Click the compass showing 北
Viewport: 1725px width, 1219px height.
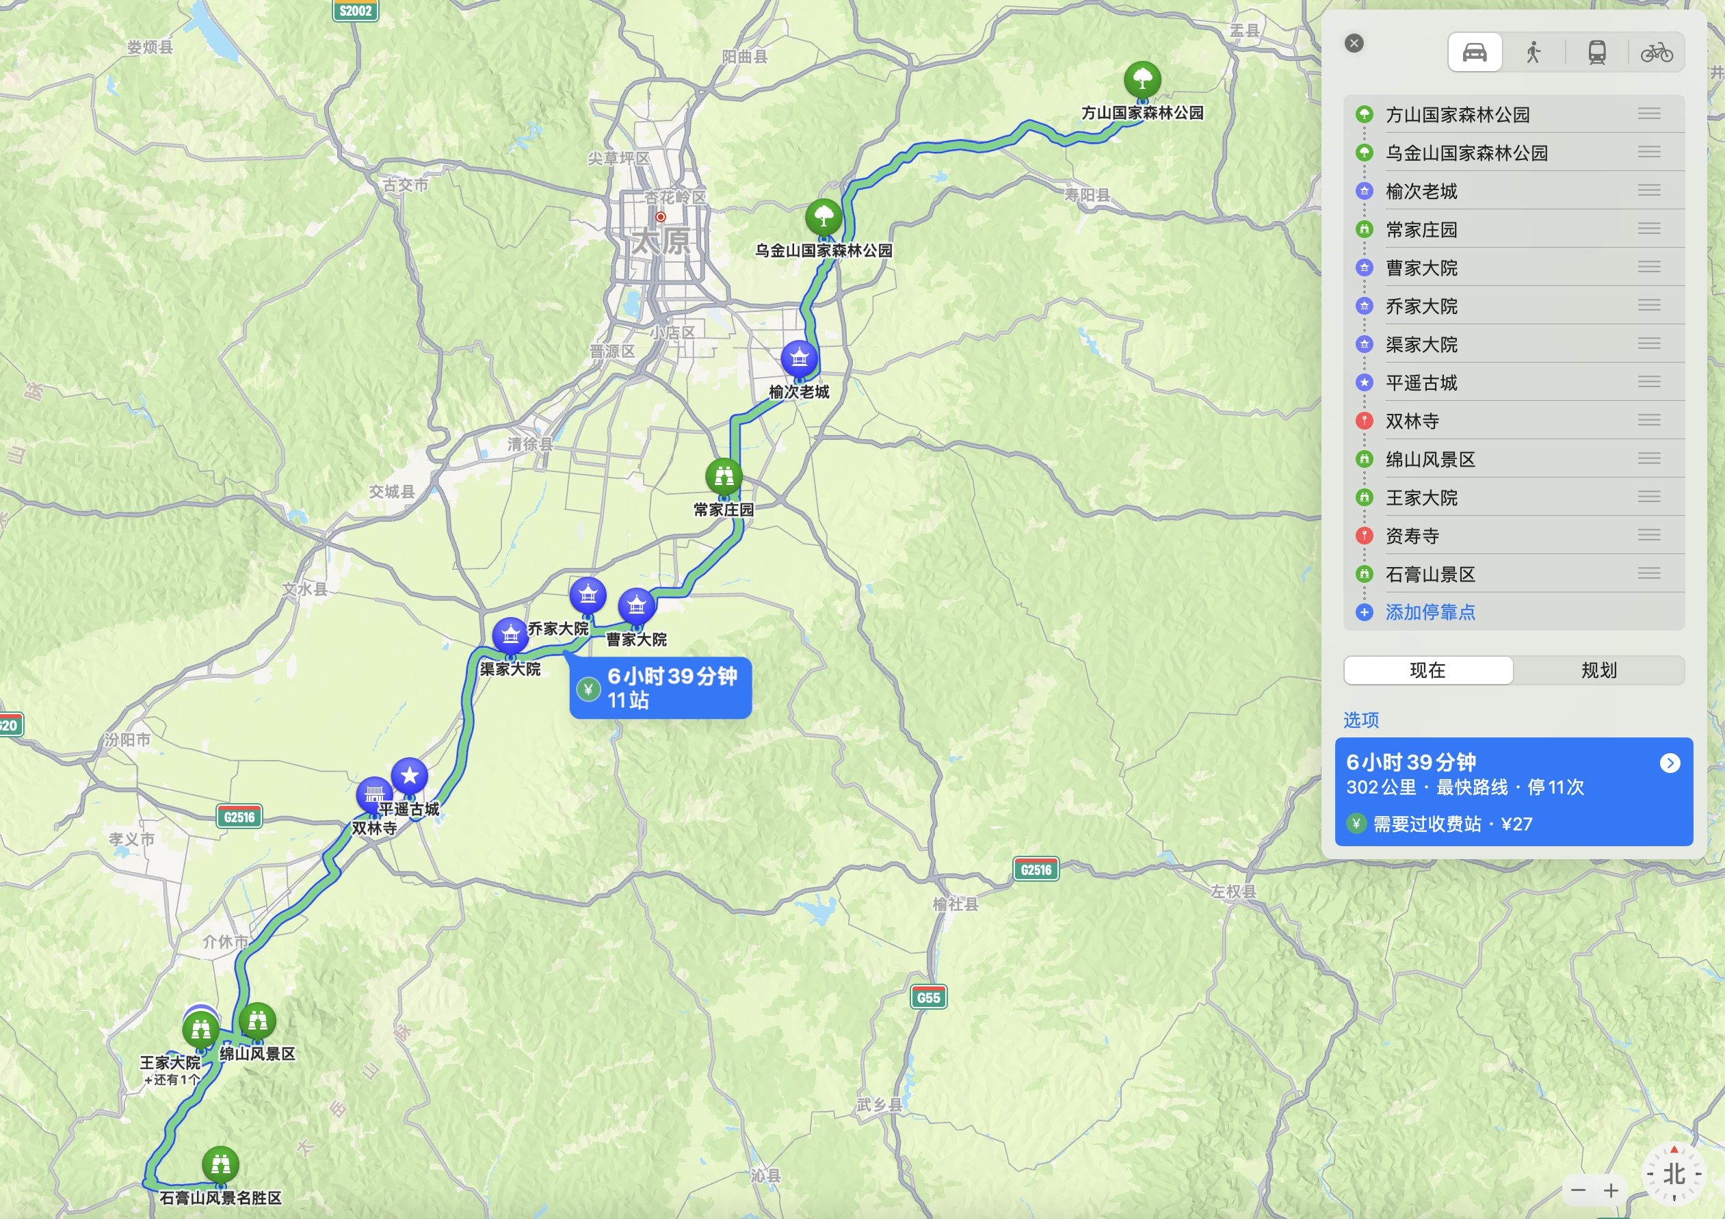1673,1174
